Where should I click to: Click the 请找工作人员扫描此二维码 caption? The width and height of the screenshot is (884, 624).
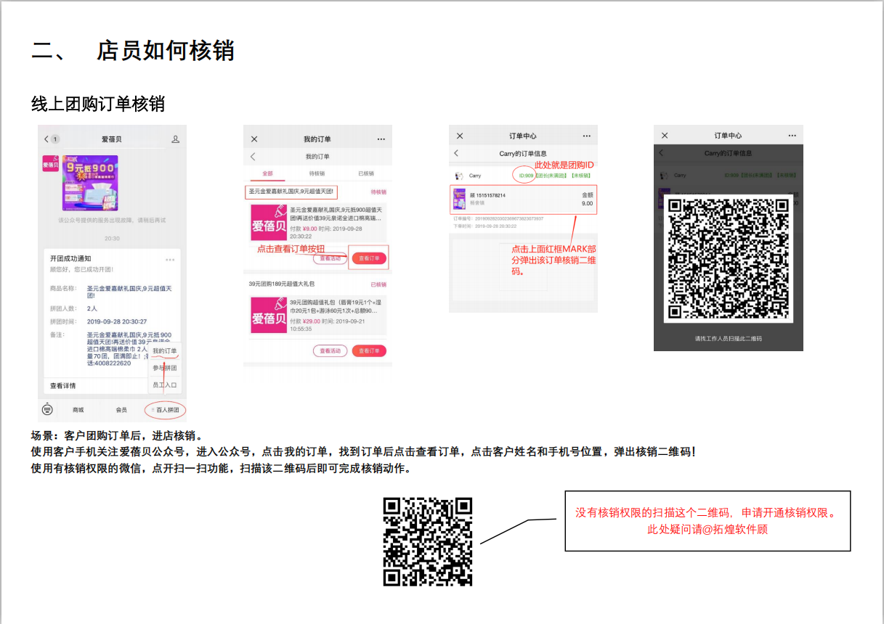729,339
